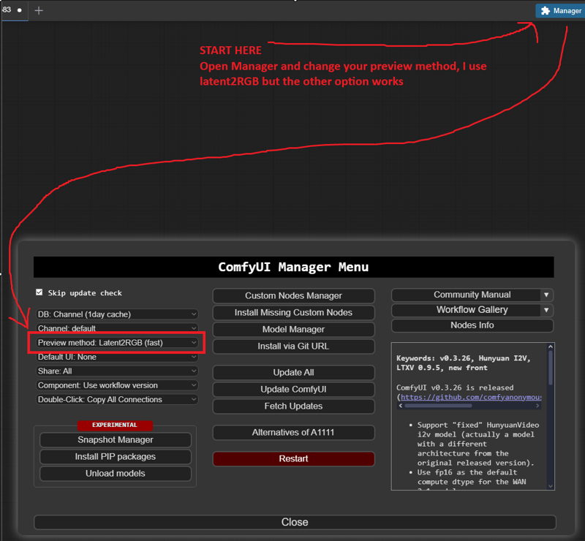Open the Snapshot Manager

(x=116, y=440)
